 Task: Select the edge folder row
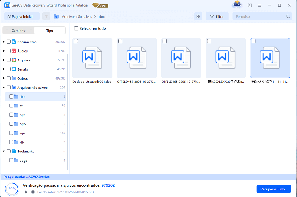[x=35, y=160]
